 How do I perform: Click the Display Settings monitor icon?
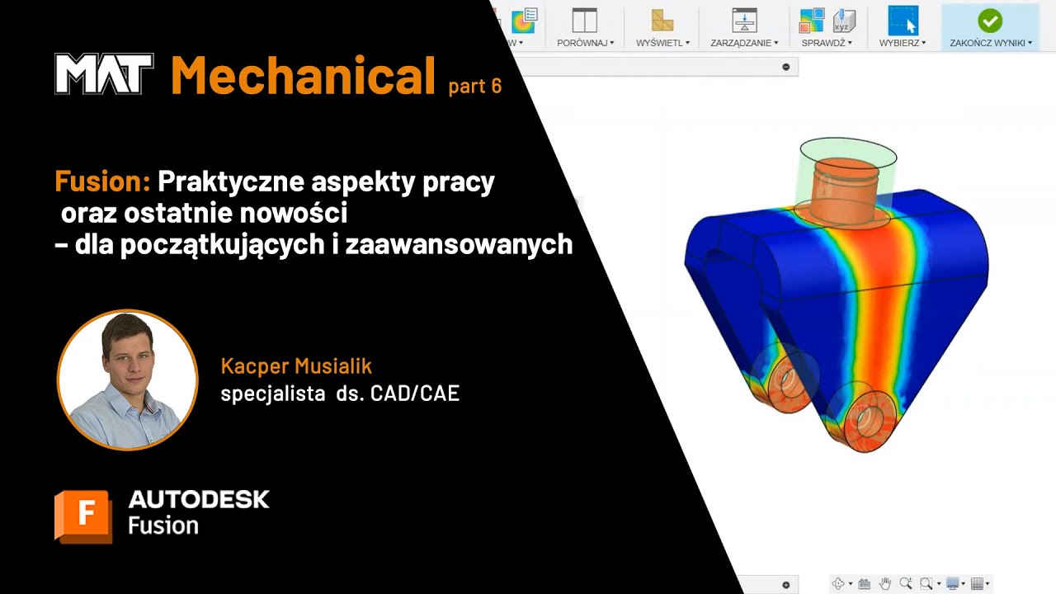pos(953,583)
